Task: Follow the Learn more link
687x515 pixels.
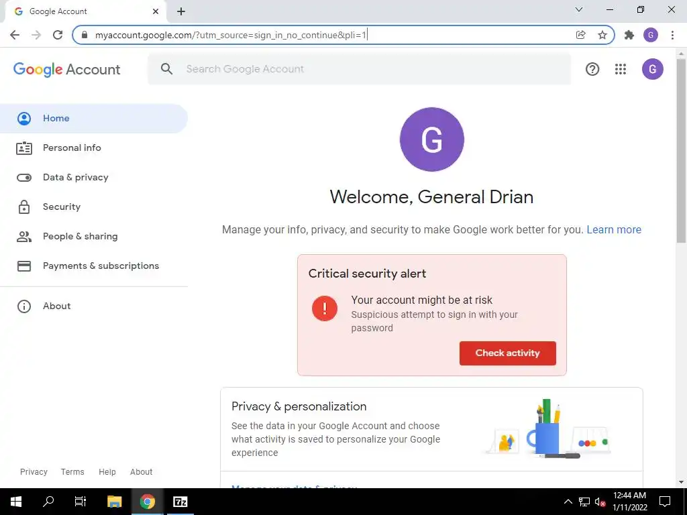Action: click(x=614, y=229)
